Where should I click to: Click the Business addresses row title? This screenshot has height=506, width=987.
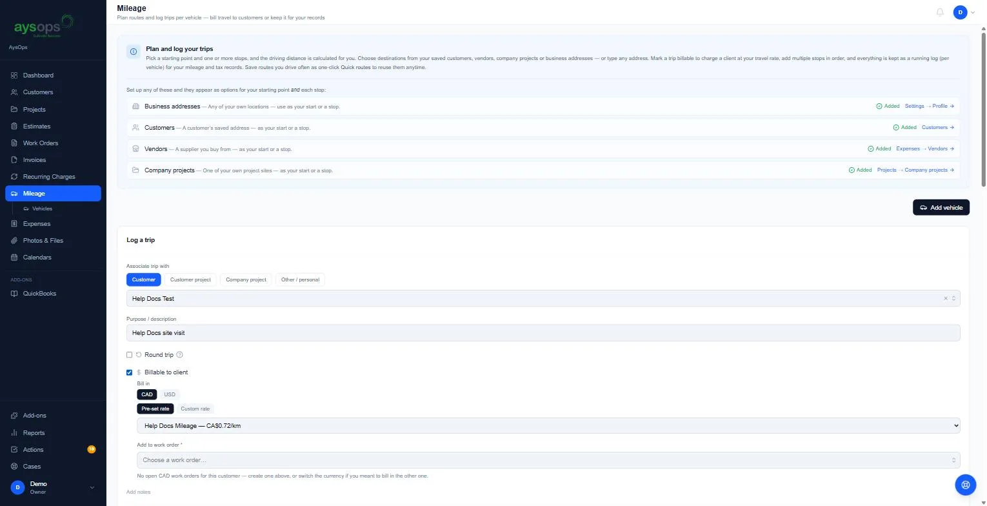(172, 106)
